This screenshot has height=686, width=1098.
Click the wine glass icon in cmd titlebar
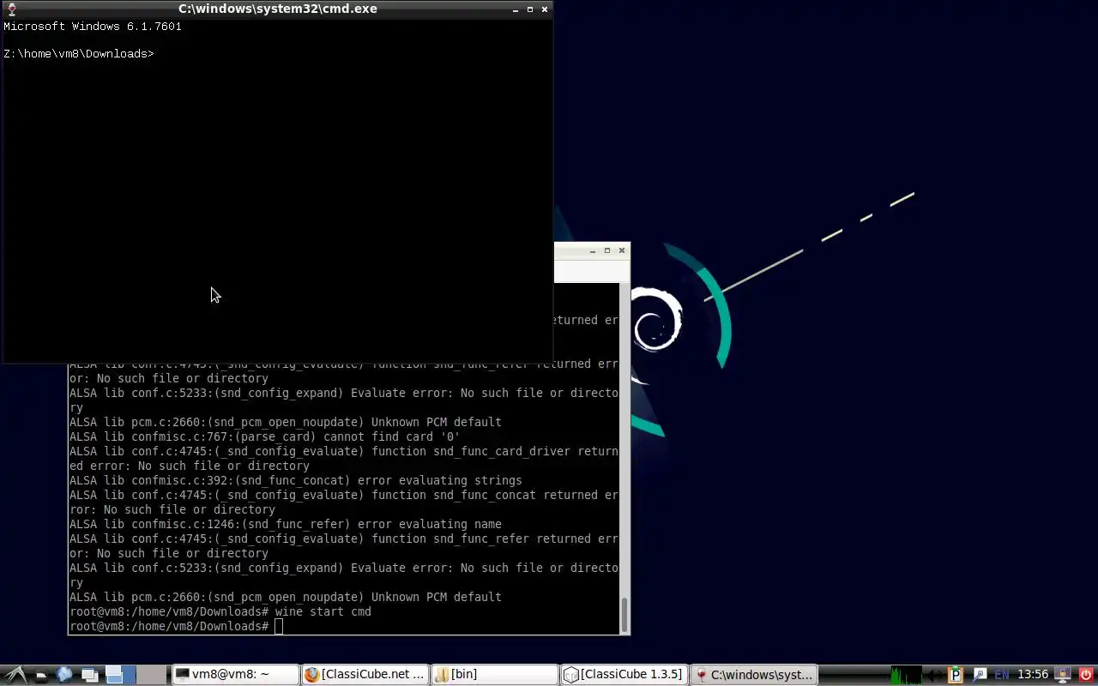pyautogui.click(x=11, y=9)
